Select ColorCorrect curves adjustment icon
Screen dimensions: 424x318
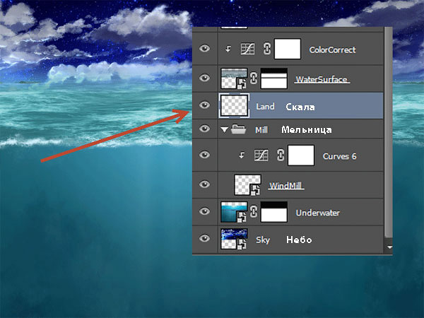click(247, 49)
